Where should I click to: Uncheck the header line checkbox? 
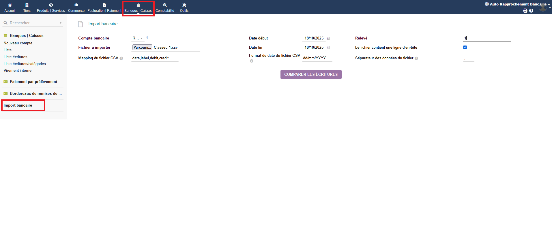465,47
